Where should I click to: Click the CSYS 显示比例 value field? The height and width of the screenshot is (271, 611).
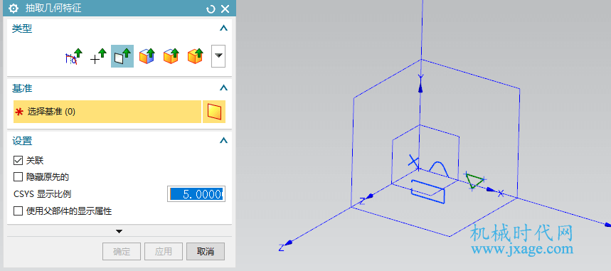tap(196, 193)
